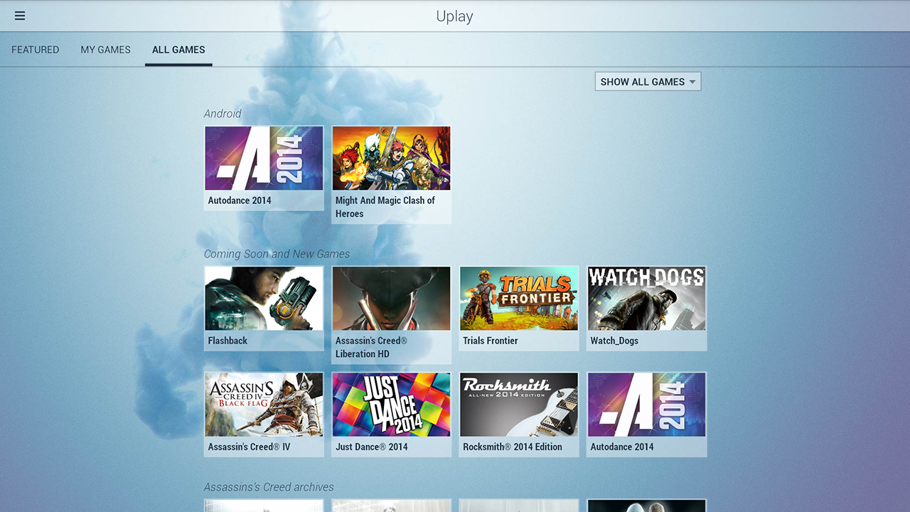Image resolution: width=910 pixels, height=512 pixels.
Task: Open the hamburger menu icon
Action: click(x=20, y=16)
